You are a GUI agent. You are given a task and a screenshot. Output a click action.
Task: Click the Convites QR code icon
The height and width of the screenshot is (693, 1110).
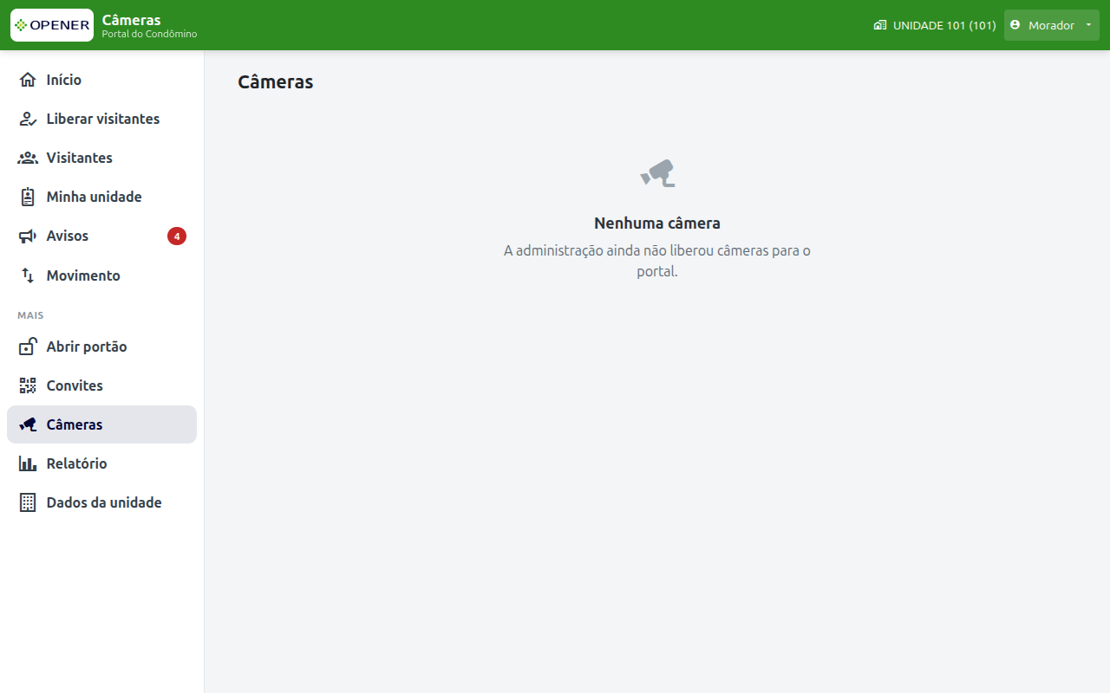click(28, 385)
